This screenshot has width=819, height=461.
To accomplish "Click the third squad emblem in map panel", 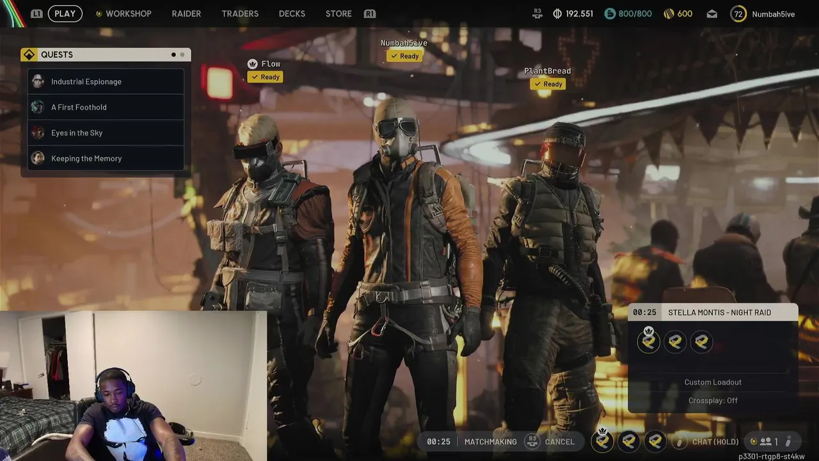I will 701,342.
